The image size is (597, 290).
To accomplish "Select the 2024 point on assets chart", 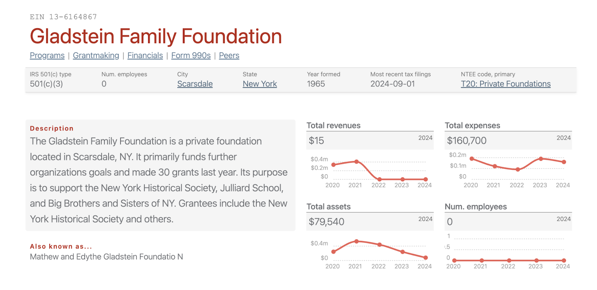I will click(426, 258).
